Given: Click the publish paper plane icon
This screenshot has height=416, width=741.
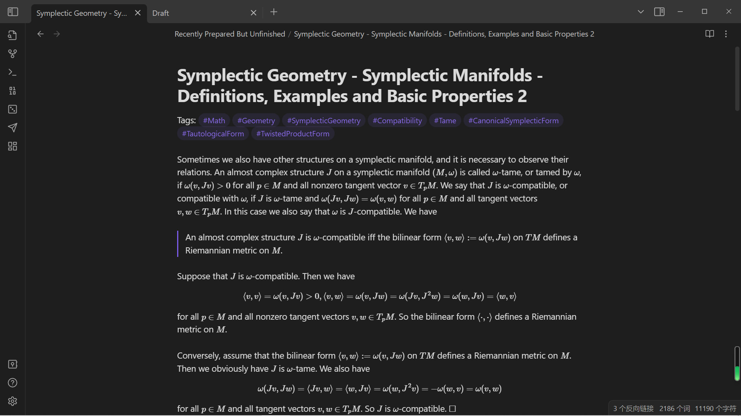Looking at the screenshot, I should tap(12, 127).
